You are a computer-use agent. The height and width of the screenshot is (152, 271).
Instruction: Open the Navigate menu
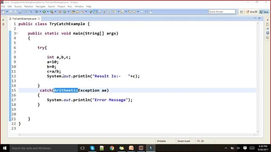coord(41,6)
